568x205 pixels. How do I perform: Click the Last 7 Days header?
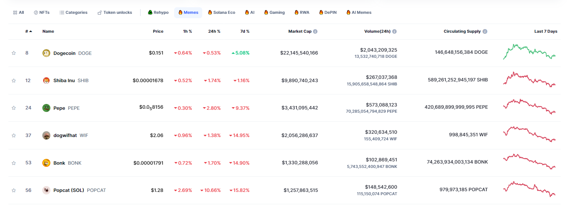click(x=546, y=31)
